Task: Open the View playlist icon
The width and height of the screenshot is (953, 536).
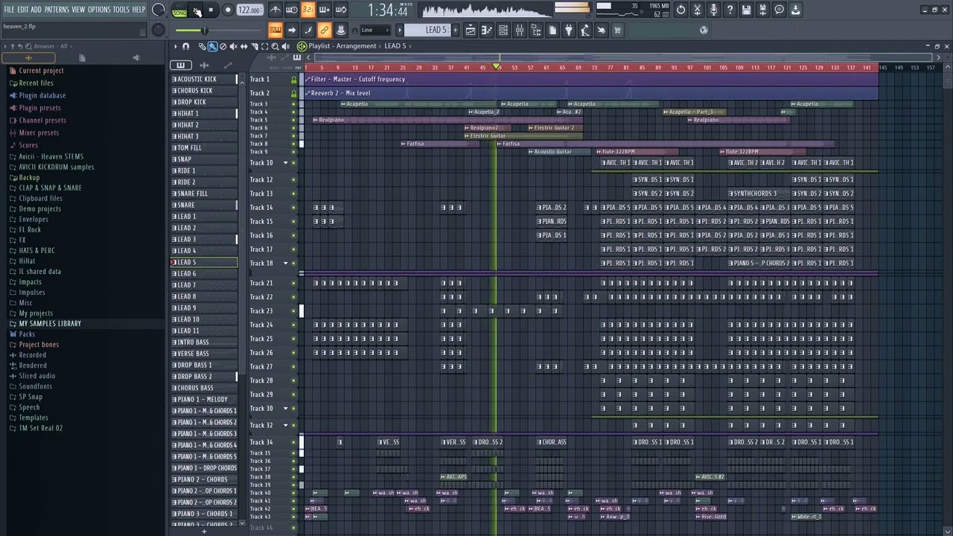Action: pos(471,30)
